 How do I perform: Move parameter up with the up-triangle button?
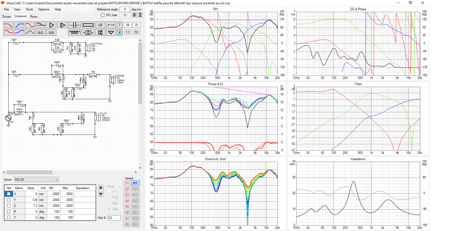click(x=101, y=187)
